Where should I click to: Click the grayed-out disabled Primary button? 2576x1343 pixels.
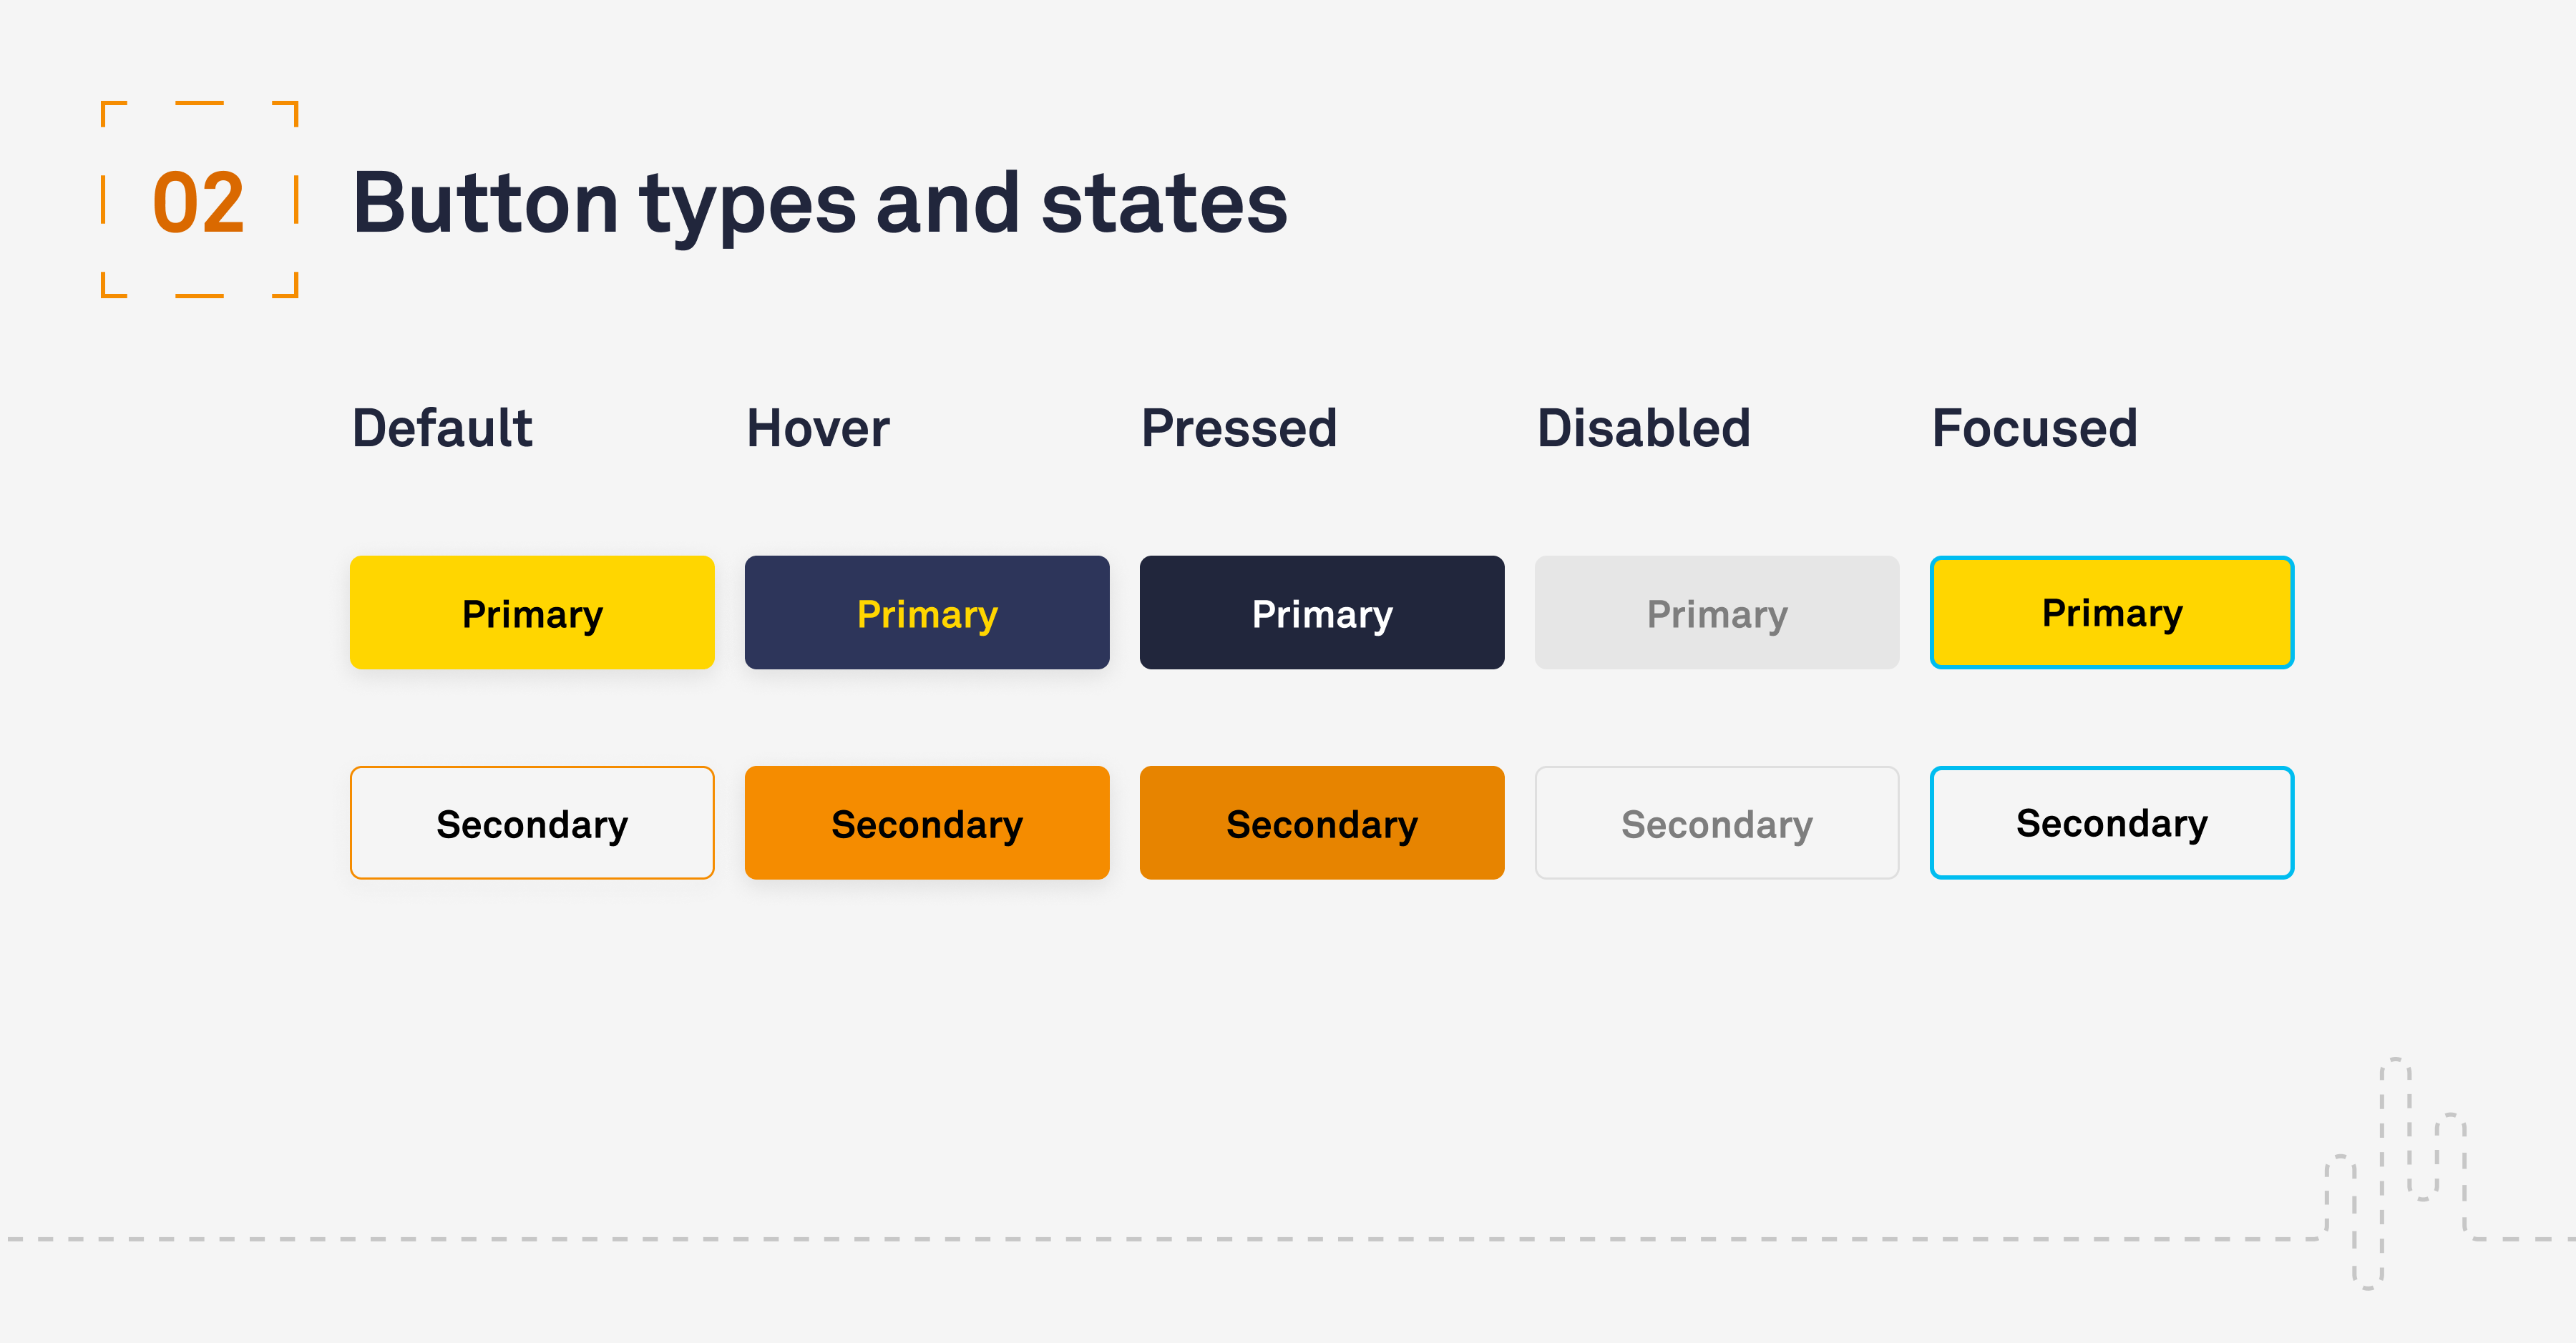[x=1716, y=613]
